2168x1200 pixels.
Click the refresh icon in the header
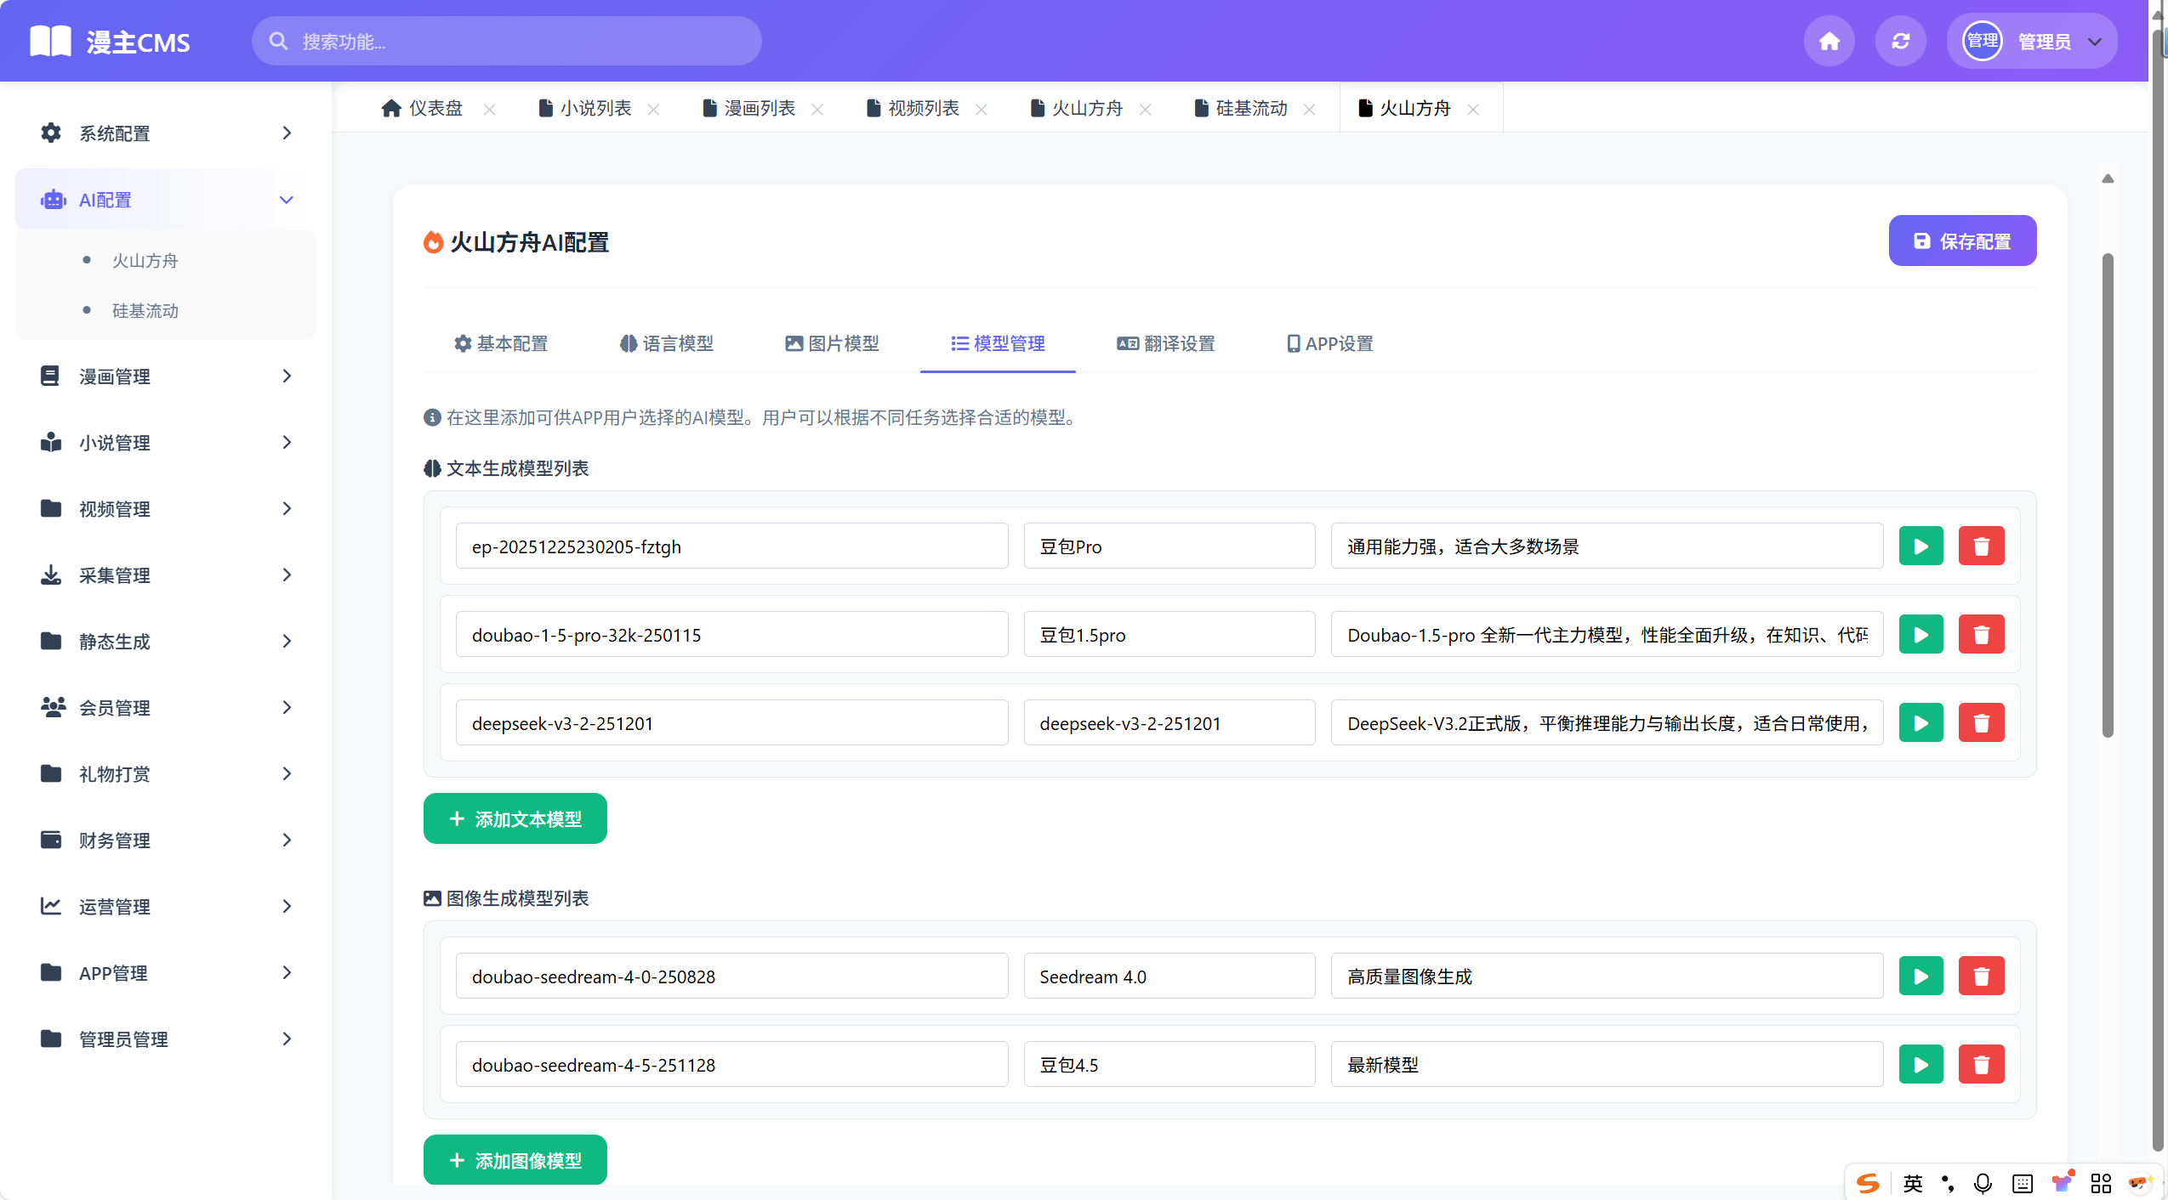coord(1900,40)
